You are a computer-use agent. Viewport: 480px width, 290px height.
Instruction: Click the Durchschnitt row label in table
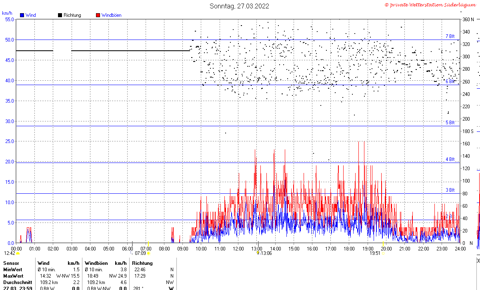(x=18, y=282)
